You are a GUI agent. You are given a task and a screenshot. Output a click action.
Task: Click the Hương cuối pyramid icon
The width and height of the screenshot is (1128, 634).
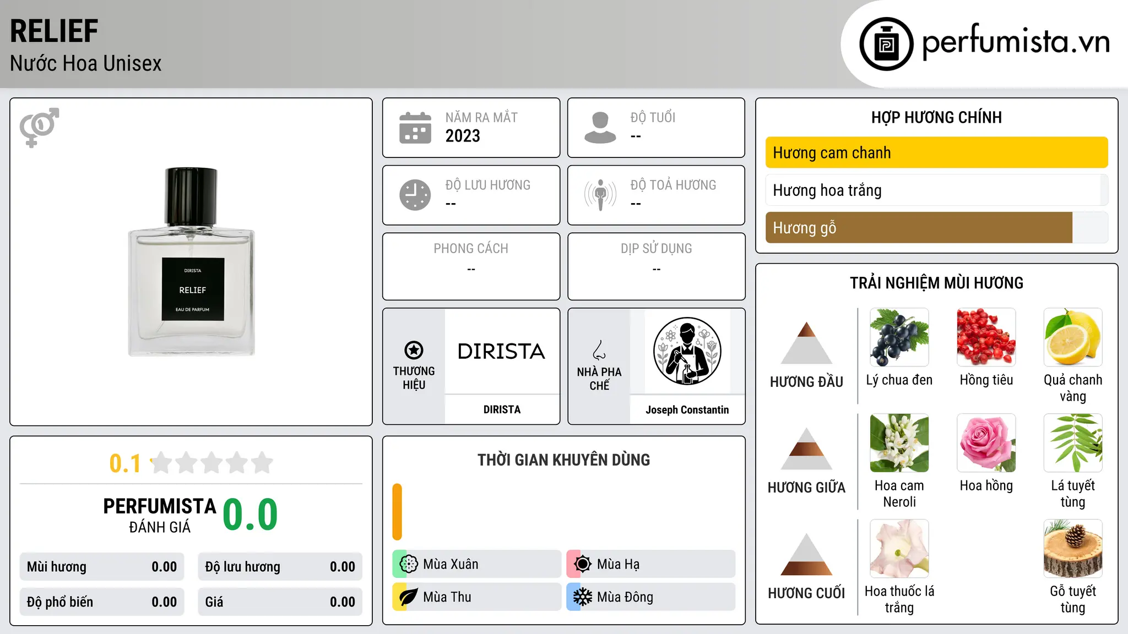pos(806,554)
